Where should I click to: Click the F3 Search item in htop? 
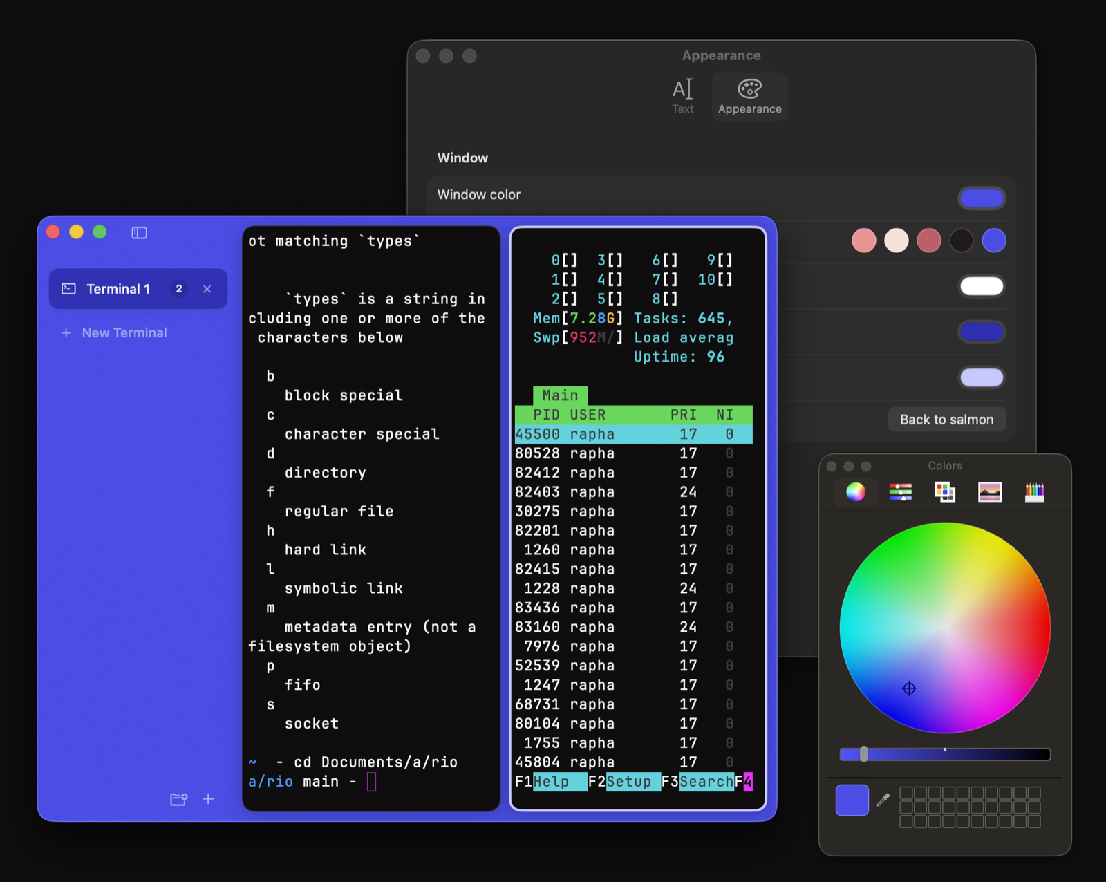697,782
